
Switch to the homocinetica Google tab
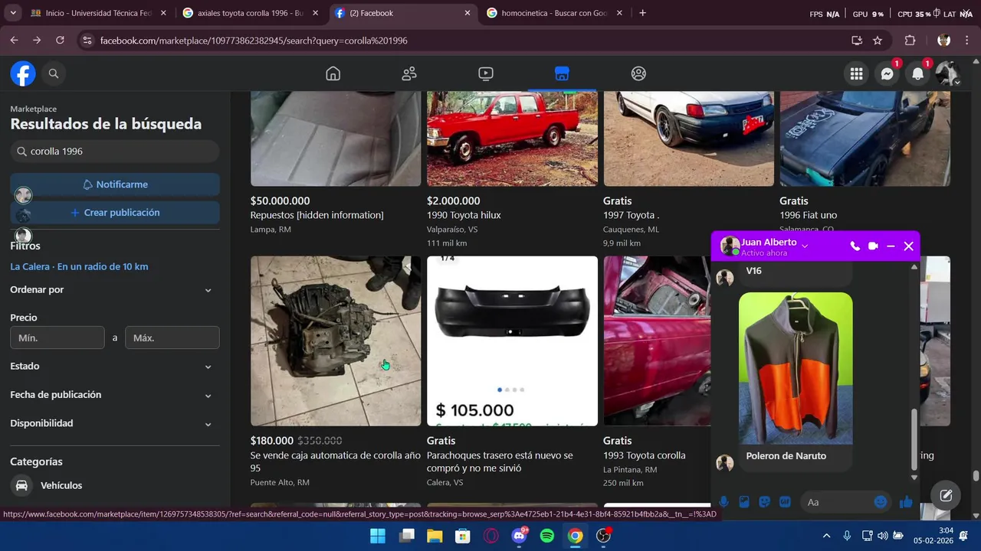(x=554, y=13)
